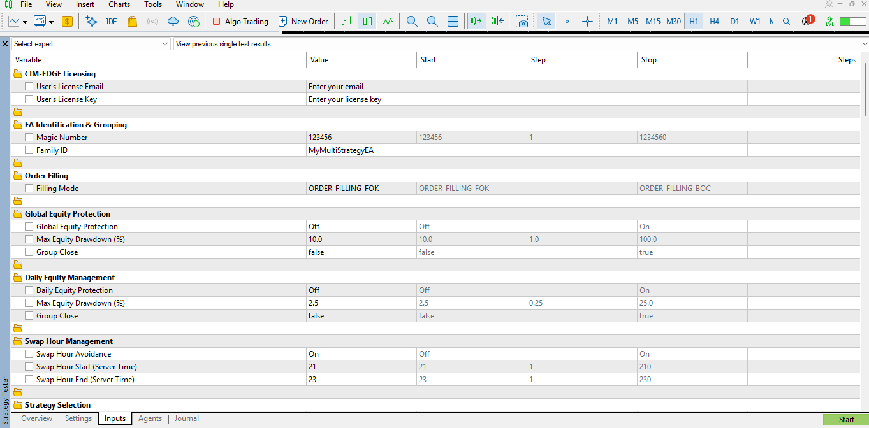Open View previous single test results dropdown

[x=521, y=44]
